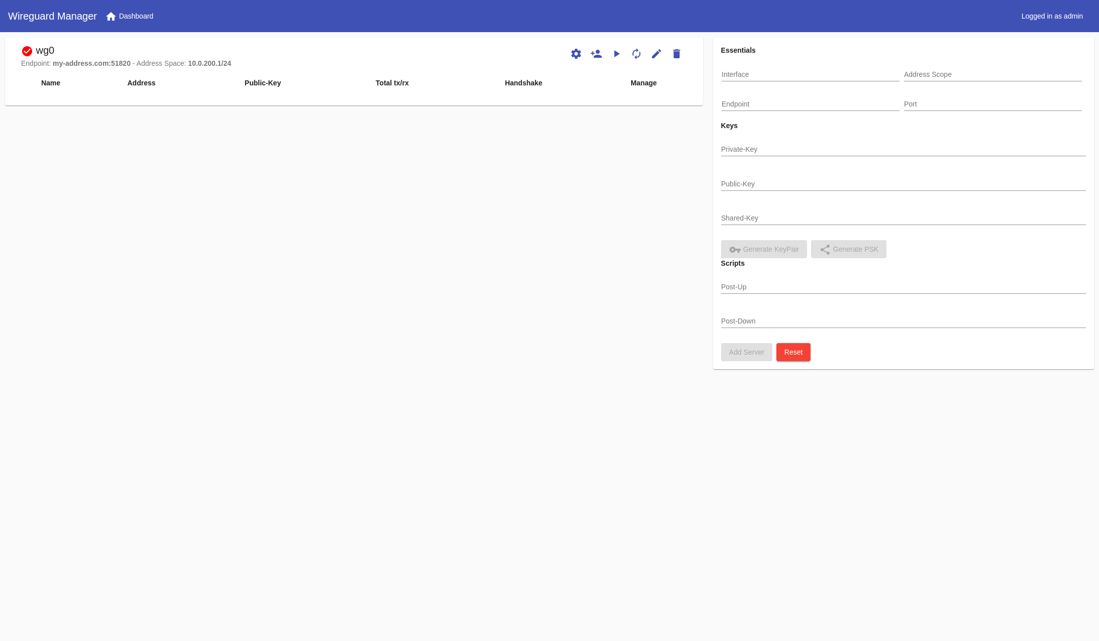Click the Dashboard home icon
The height and width of the screenshot is (641, 1099).
[111, 17]
